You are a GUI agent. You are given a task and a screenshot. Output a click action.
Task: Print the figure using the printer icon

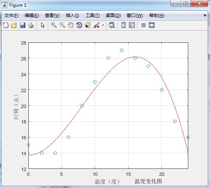[31, 25]
